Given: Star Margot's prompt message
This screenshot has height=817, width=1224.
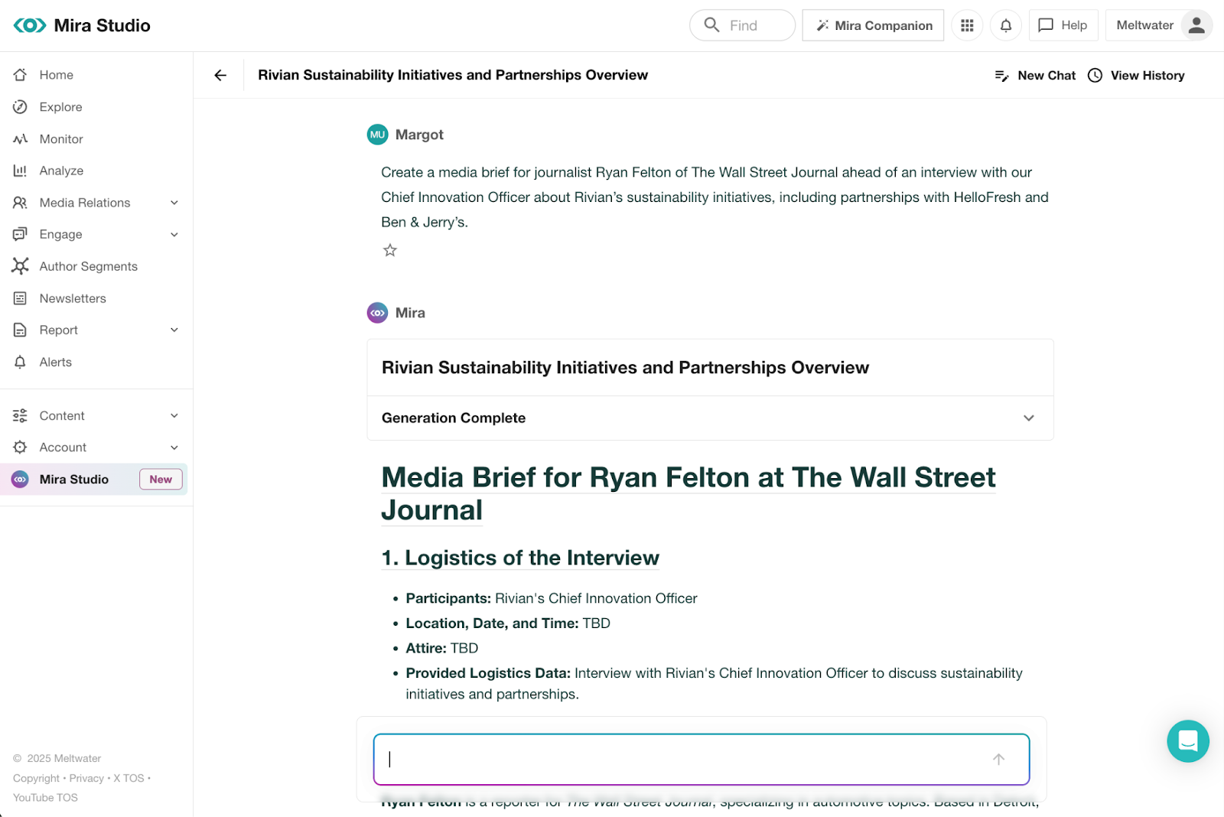Looking at the screenshot, I should [390, 250].
